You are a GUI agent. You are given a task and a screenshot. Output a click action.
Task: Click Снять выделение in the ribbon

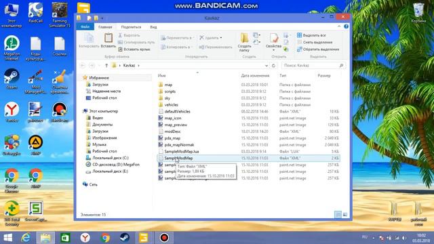(315, 42)
